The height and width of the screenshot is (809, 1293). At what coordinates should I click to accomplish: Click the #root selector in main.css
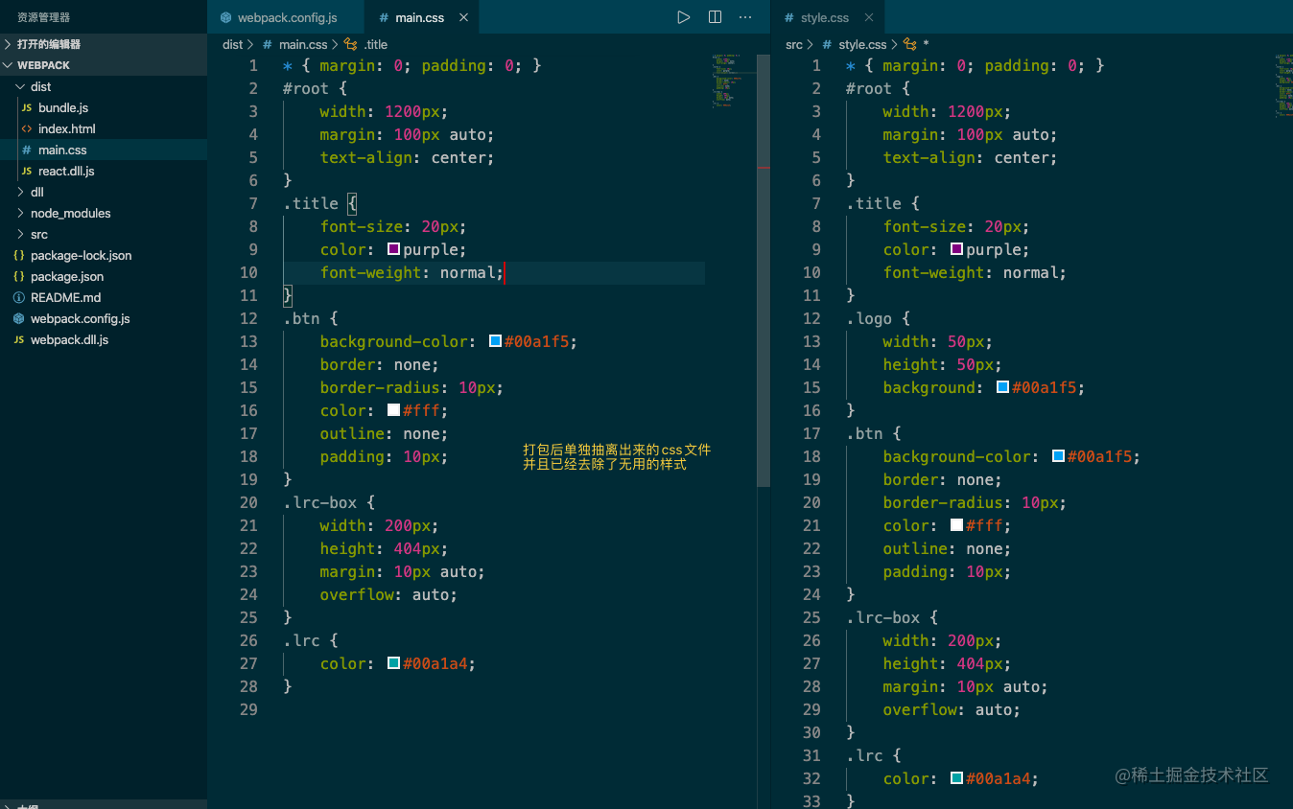coord(305,88)
